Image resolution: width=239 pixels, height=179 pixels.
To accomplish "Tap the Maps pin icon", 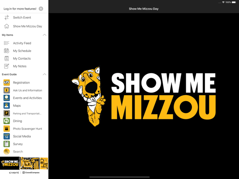I will (6, 105).
